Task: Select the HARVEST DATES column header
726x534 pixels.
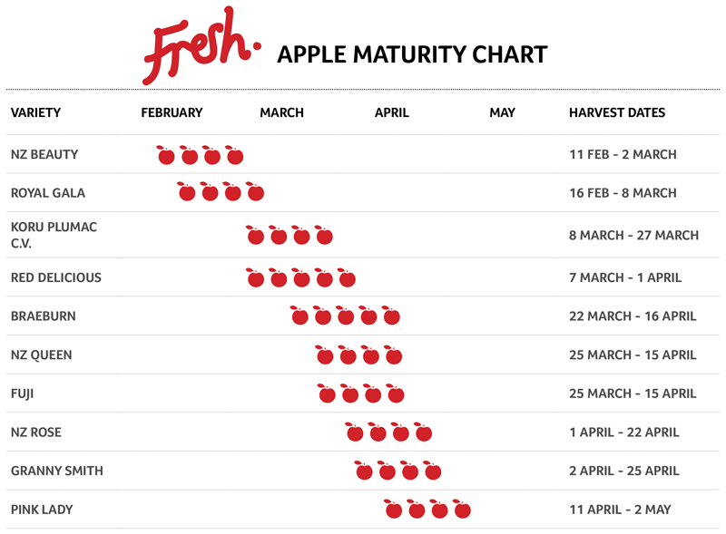Action: tap(617, 112)
